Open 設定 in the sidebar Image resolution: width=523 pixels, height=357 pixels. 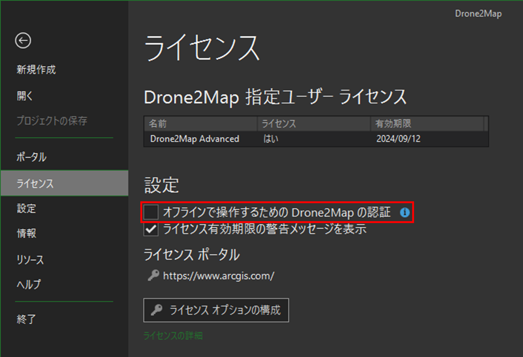tap(26, 208)
